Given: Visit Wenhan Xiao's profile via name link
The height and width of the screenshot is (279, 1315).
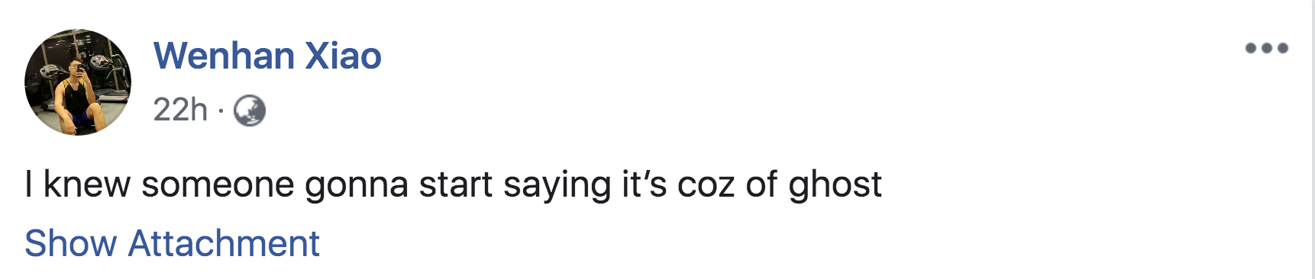Looking at the screenshot, I should click(x=267, y=56).
